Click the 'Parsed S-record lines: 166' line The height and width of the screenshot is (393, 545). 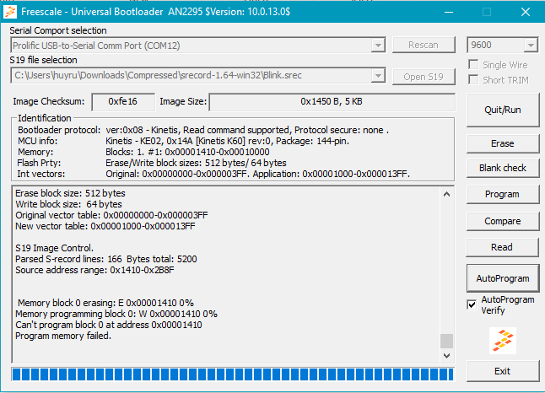[106, 259]
